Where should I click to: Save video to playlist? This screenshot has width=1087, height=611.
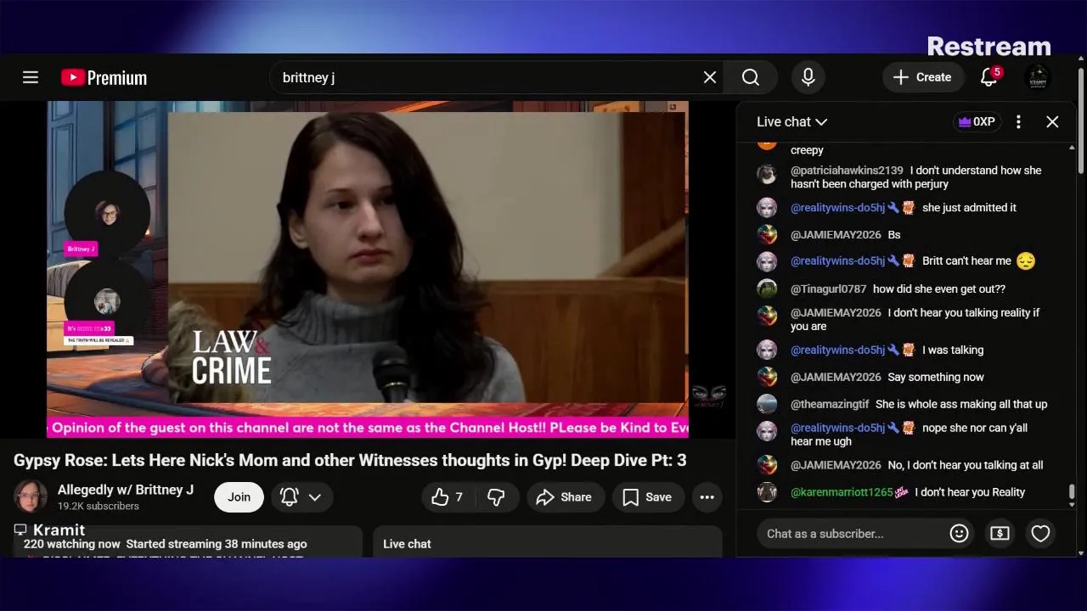pos(648,497)
